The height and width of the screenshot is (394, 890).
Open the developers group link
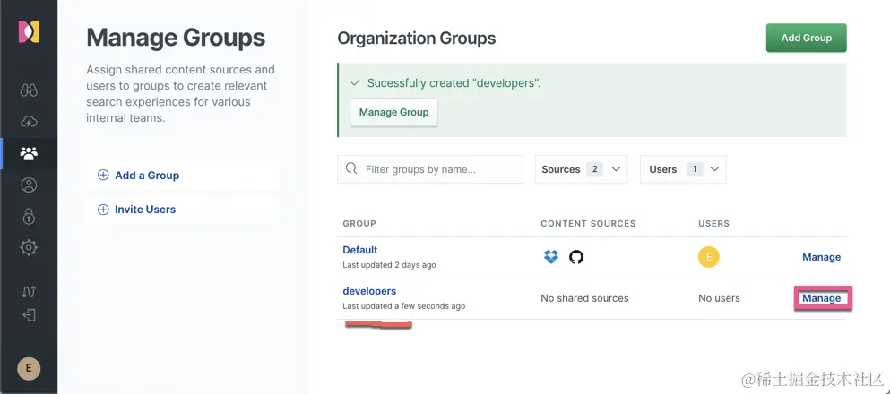(x=369, y=291)
